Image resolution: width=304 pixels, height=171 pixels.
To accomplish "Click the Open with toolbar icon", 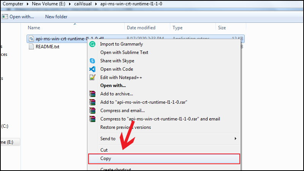I will (5, 17).
